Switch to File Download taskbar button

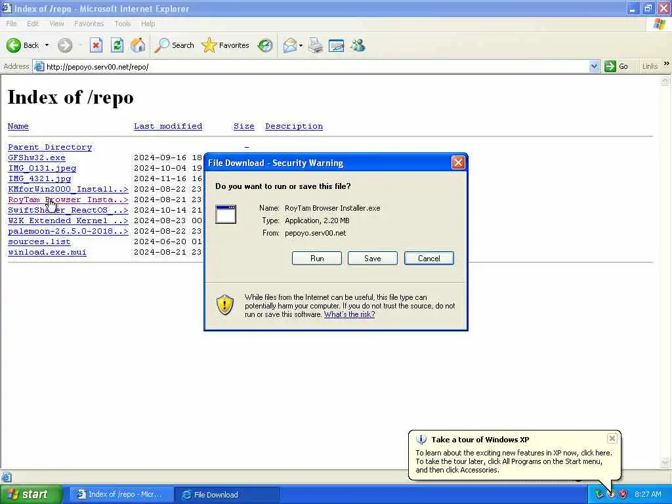[227, 495]
